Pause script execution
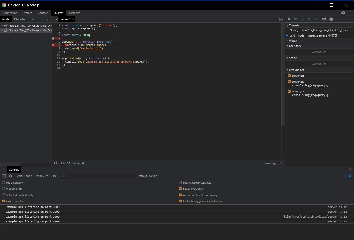The image size is (354, 240). pos(289,19)
